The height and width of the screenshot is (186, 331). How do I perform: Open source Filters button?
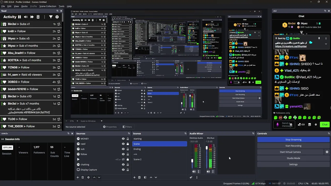coord(127,127)
